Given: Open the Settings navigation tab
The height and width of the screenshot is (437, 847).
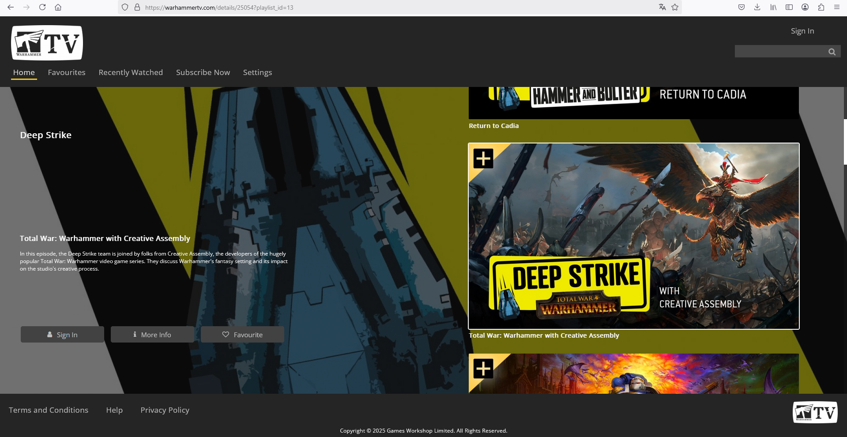Looking at the screenshot, I should 257,72.
